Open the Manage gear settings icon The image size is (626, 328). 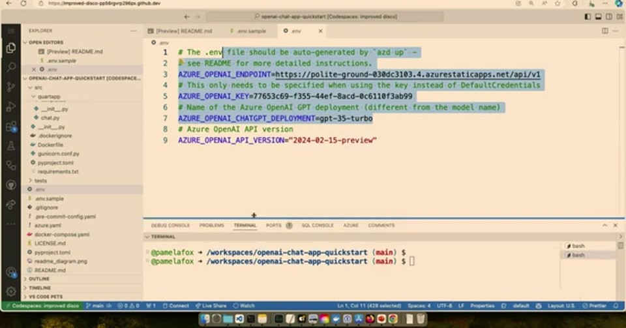click(x=11, y=291)
